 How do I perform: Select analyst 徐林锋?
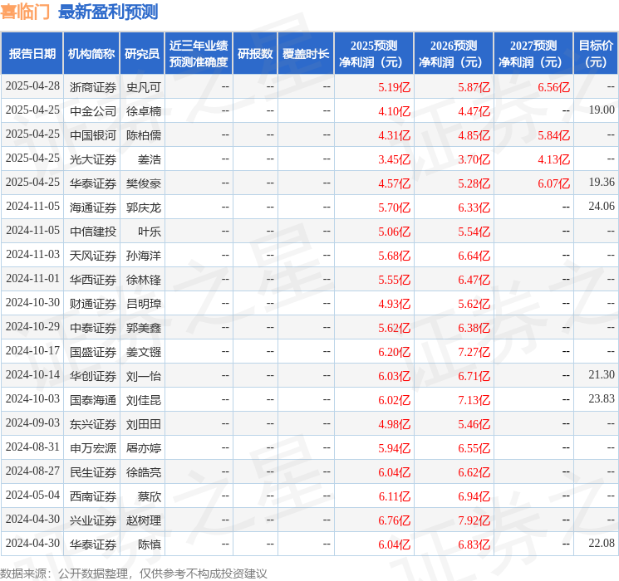click(144, 280)
